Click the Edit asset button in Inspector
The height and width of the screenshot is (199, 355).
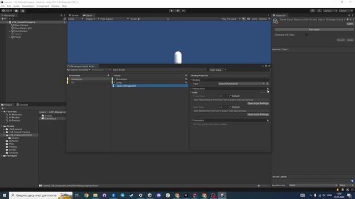pos(314,29)
